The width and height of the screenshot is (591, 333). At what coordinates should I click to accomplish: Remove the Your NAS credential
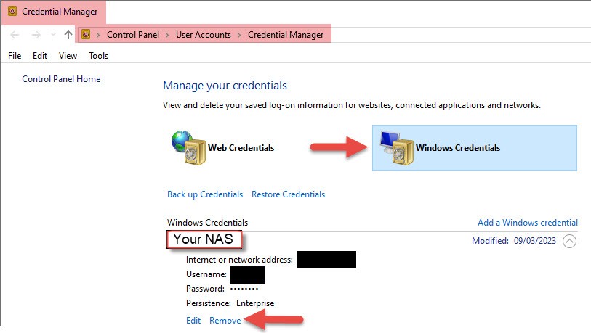click(x=225, y=321)
